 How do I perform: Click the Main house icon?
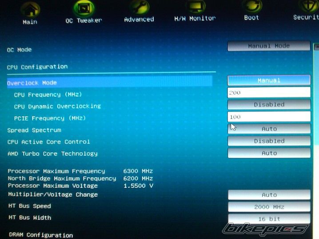click(x=30, y=9)
